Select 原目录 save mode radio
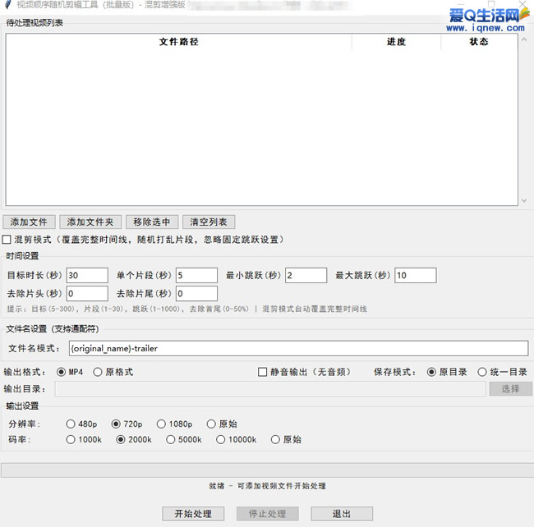 click(431, 372)
